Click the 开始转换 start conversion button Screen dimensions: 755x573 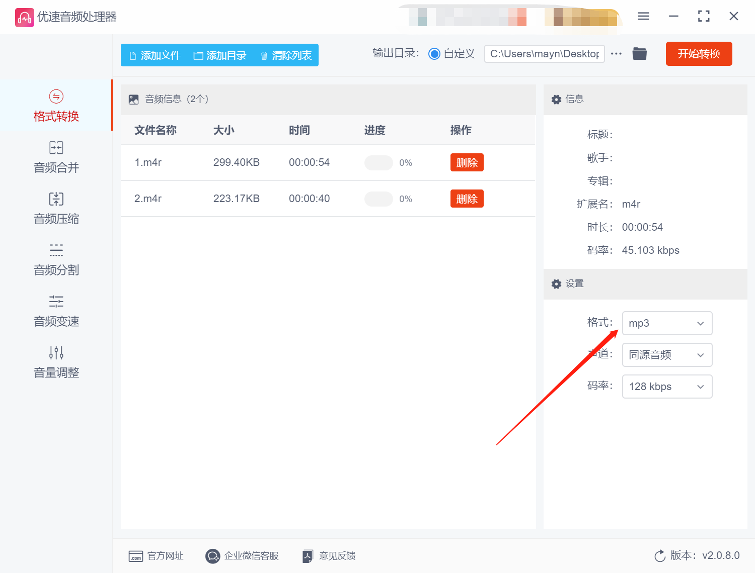(699, 54)
